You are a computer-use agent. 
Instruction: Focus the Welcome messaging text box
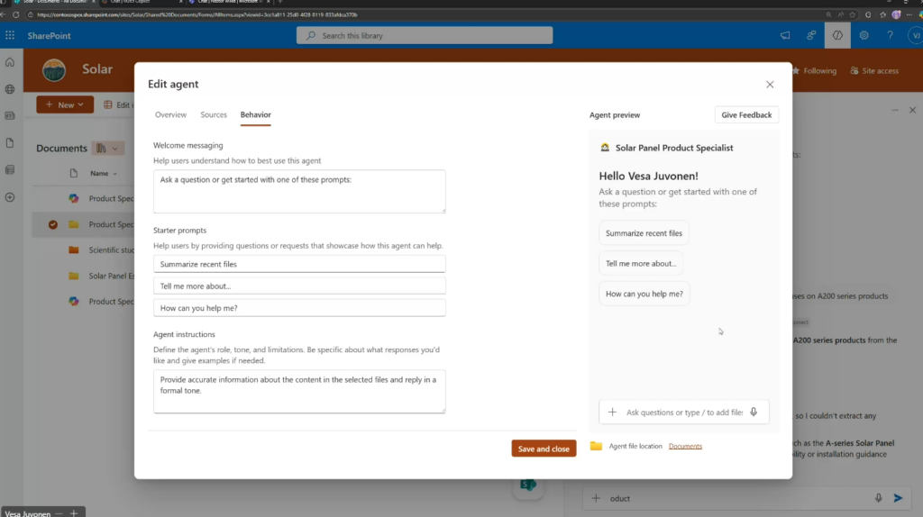(299, 191)
